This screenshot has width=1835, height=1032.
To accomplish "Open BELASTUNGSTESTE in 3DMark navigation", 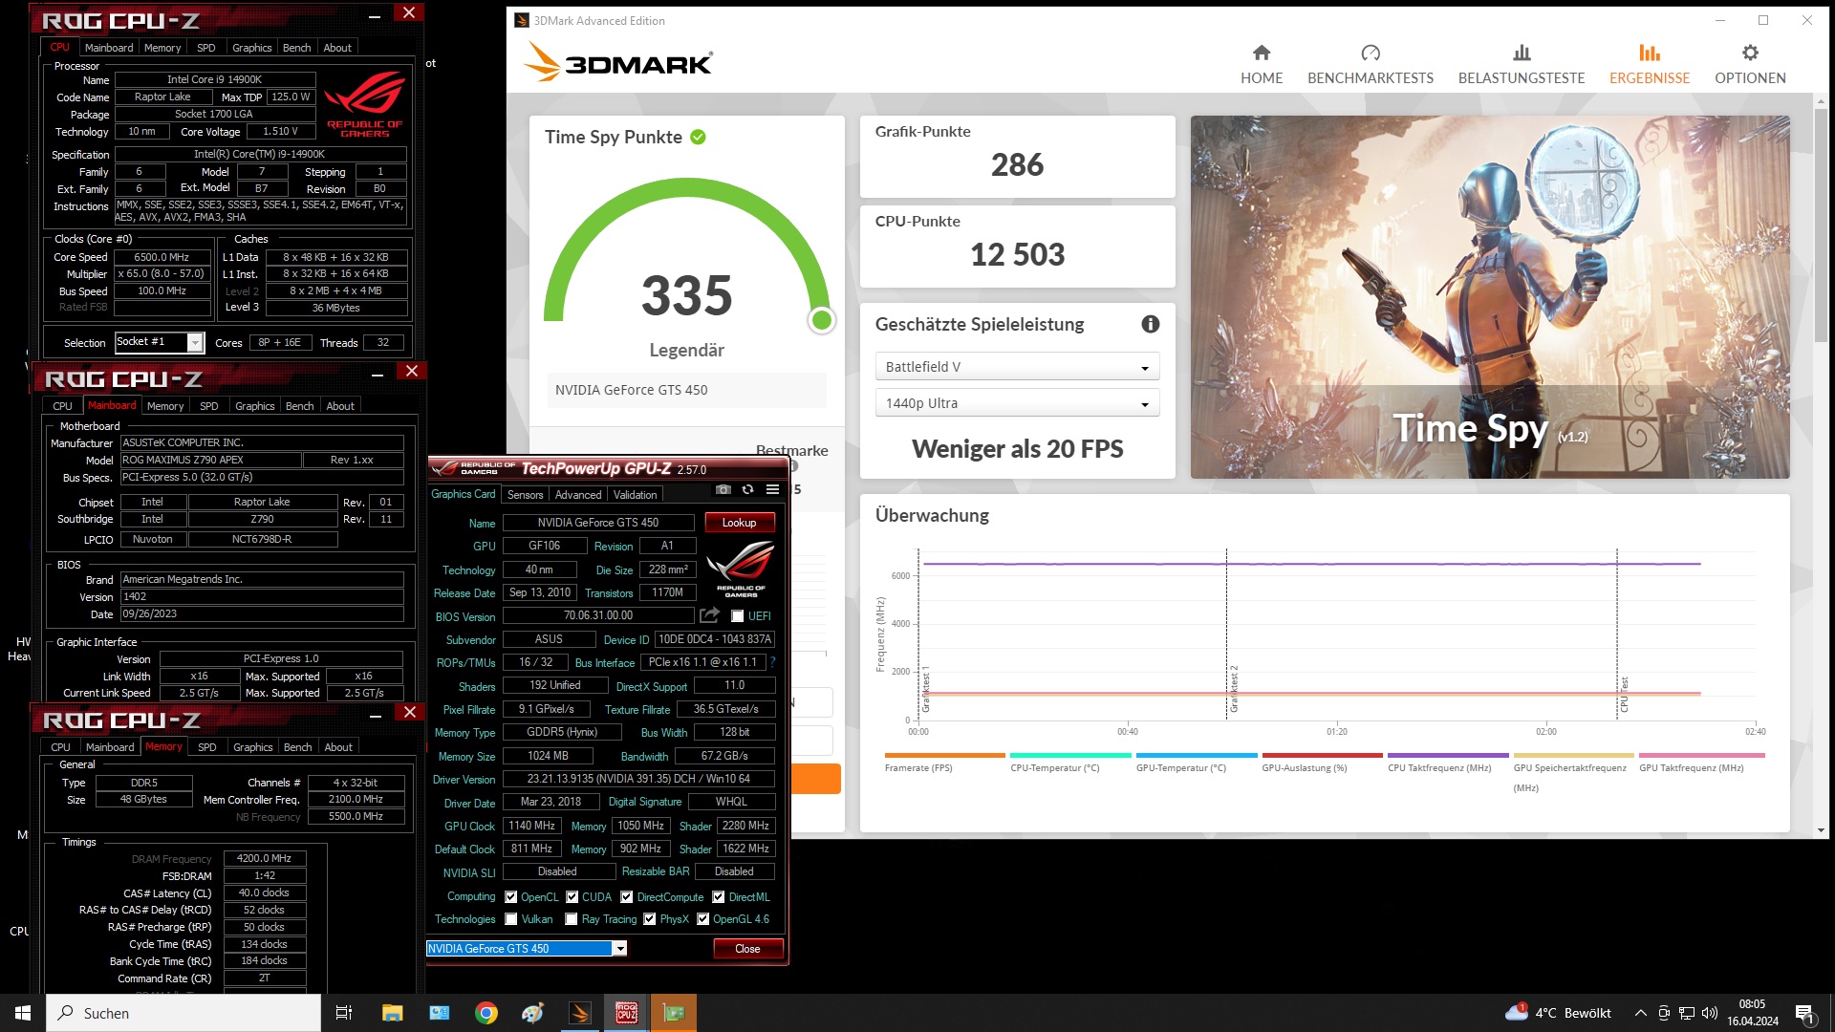I will (1522, 64).
